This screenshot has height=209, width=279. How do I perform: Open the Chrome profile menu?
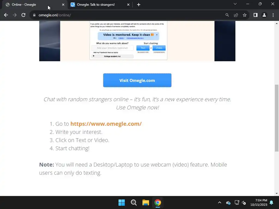[x=264, y=15]
